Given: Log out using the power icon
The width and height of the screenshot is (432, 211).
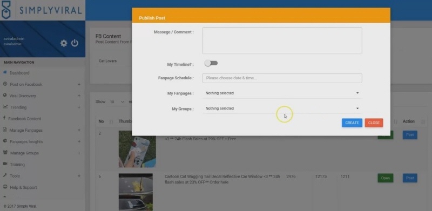Looking at the screenshot, I should [x=75, y=43].
